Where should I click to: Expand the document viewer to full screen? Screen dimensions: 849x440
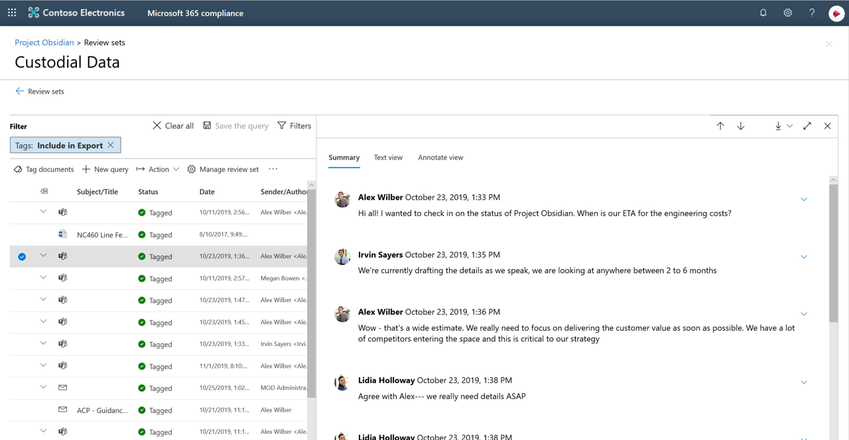point(807,125)
